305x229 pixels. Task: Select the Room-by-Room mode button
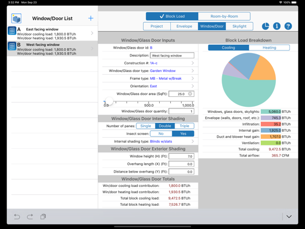click(x=224, y=17)
